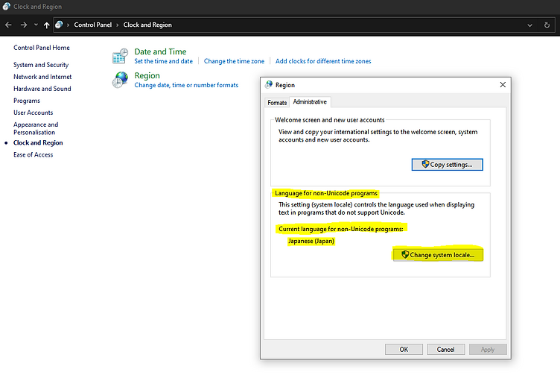Expand the chevron after Control Panel breadcrumb
Image resolution: width=560 pixels, height=375 pixels.
point(117,25)
